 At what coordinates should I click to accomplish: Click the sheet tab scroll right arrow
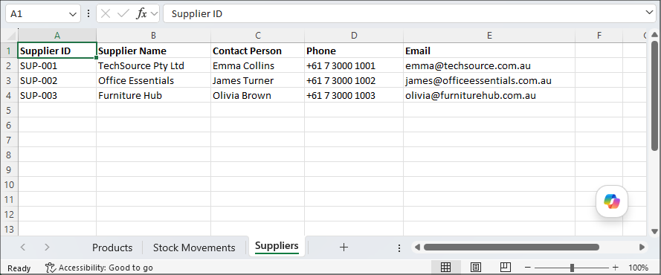pos(47,247)
